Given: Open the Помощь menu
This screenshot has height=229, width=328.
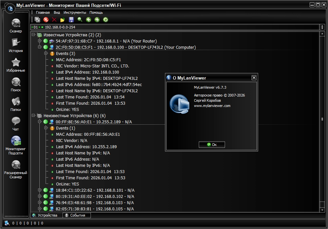Looking at the screenshot, I should [96, 12].
